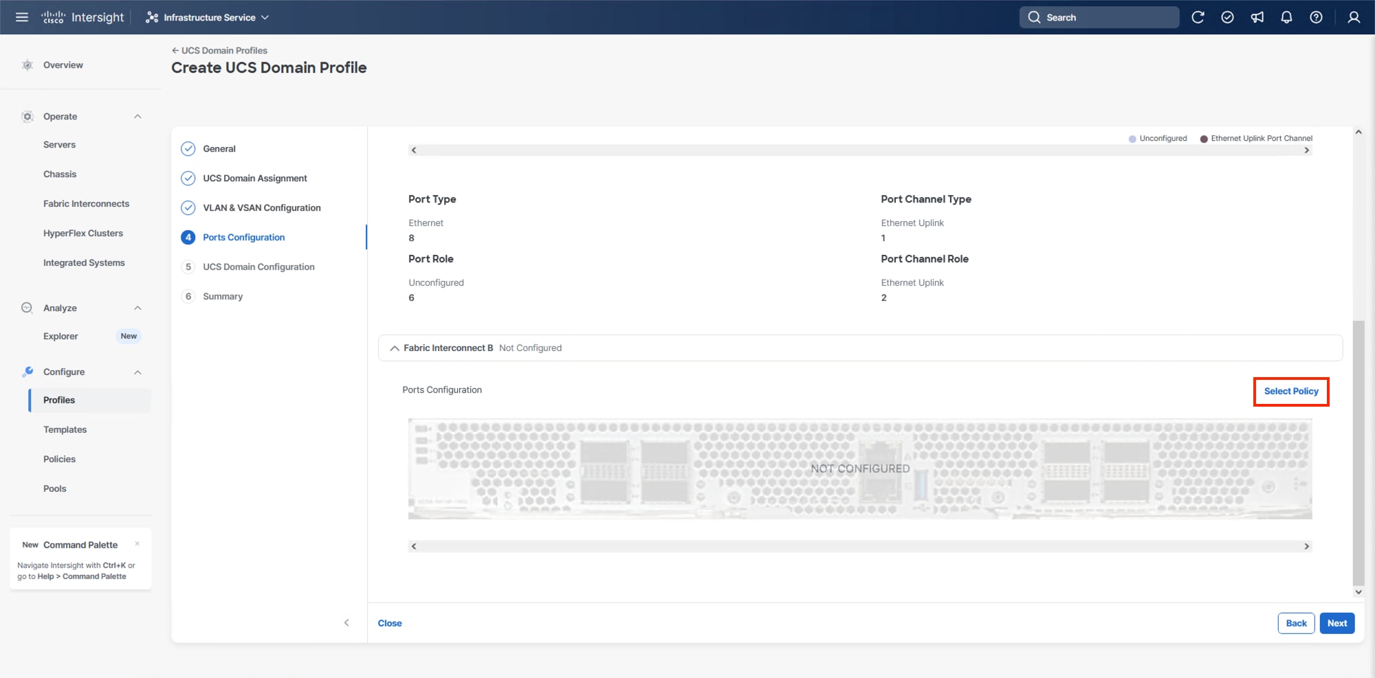The height and width of the screenshot is (678, 1375).
Task: Click the Infrastructure Service icon
Action: point(151,17)
